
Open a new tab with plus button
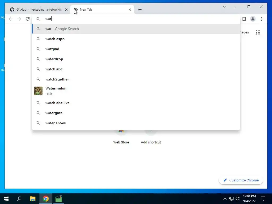[140, 10]
